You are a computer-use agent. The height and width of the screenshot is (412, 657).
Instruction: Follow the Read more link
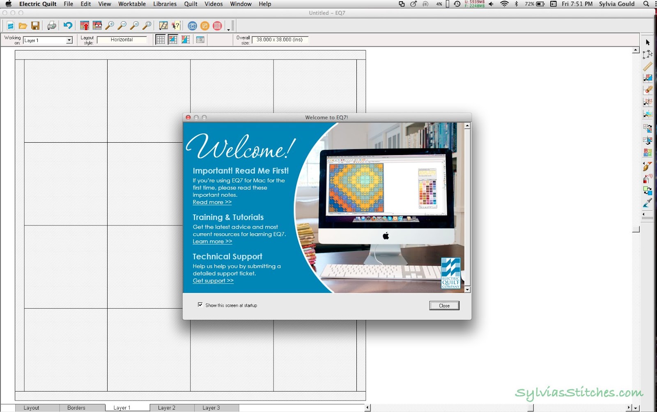pyautogui.click(x=212, y=202)
